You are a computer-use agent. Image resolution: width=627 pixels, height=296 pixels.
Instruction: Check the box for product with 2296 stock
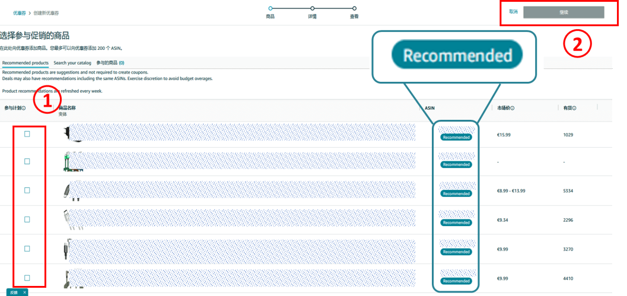click(27, 219)
